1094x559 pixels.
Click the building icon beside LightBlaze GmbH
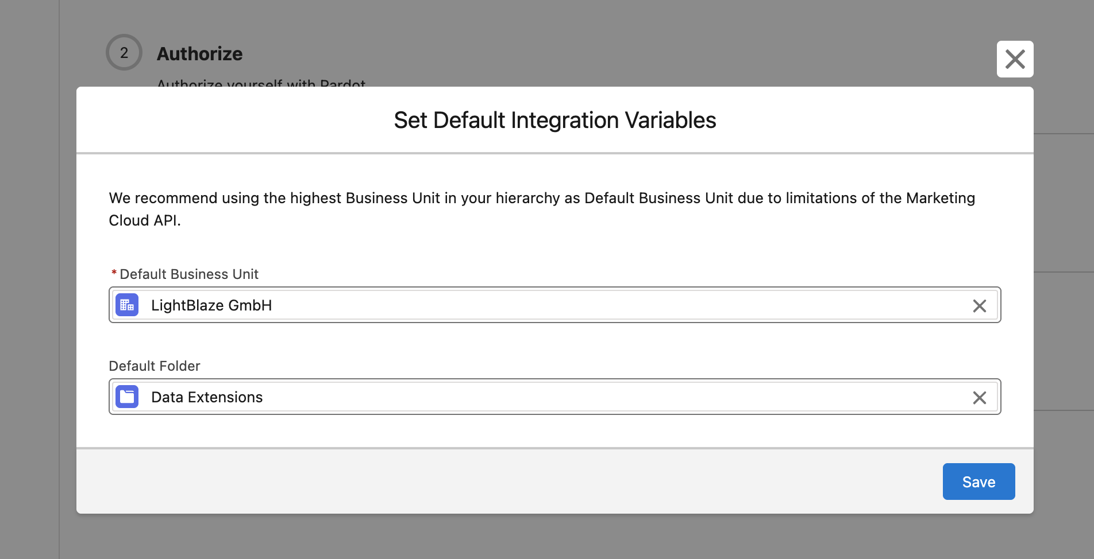(127, 305)
